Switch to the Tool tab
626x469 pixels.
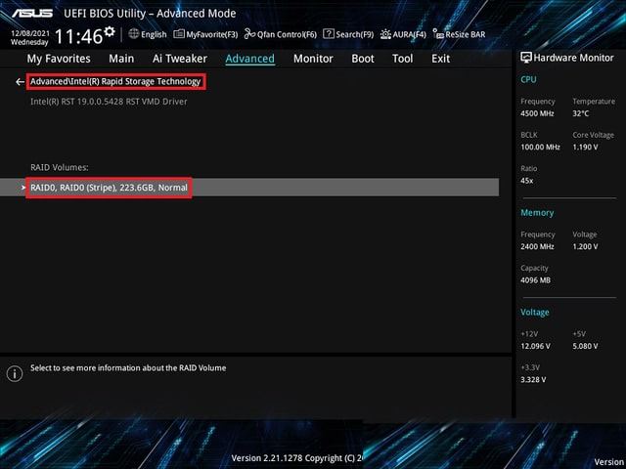coord(402,59)
